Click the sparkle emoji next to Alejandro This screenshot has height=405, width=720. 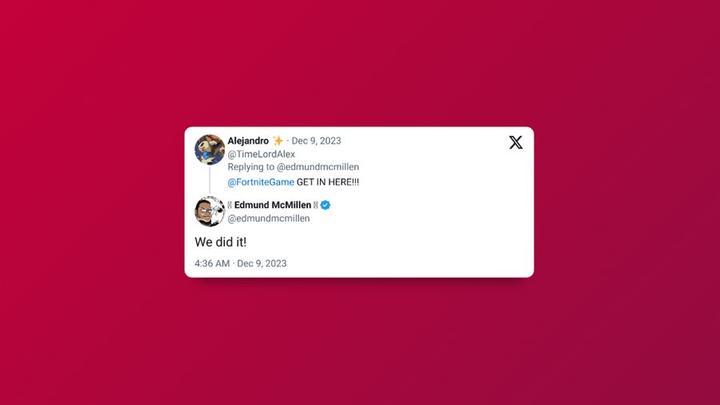click(x=278, y=141)
